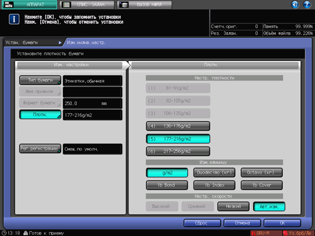Tap the 13:18 time display
315x236 pixels.
click(x=14, y=233)
